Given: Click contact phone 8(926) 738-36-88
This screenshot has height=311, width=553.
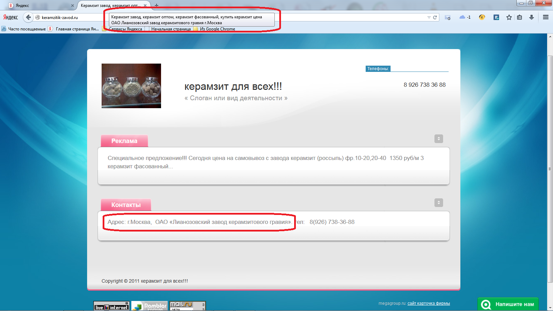Looking at the screenshot, I should pos(332,222).
